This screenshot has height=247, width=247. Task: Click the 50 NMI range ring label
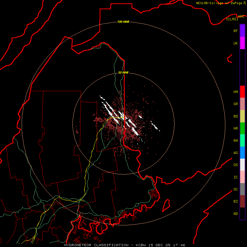click(123, 72)
